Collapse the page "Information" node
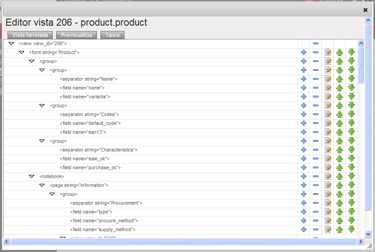 (42, 185)
